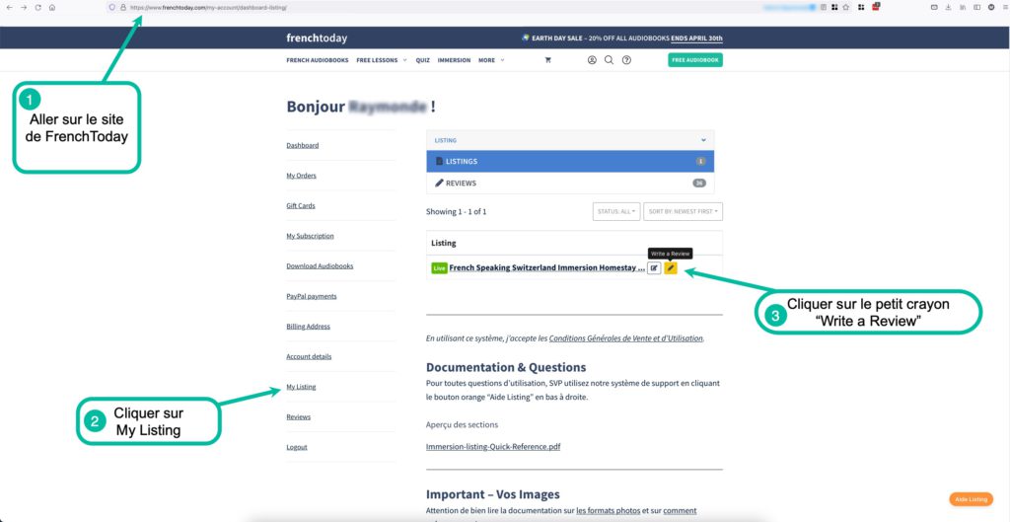Click the Free Audiobook button
Image resolution: width=1010 pixels, height=522 pixels.
(x=695, y=60)
